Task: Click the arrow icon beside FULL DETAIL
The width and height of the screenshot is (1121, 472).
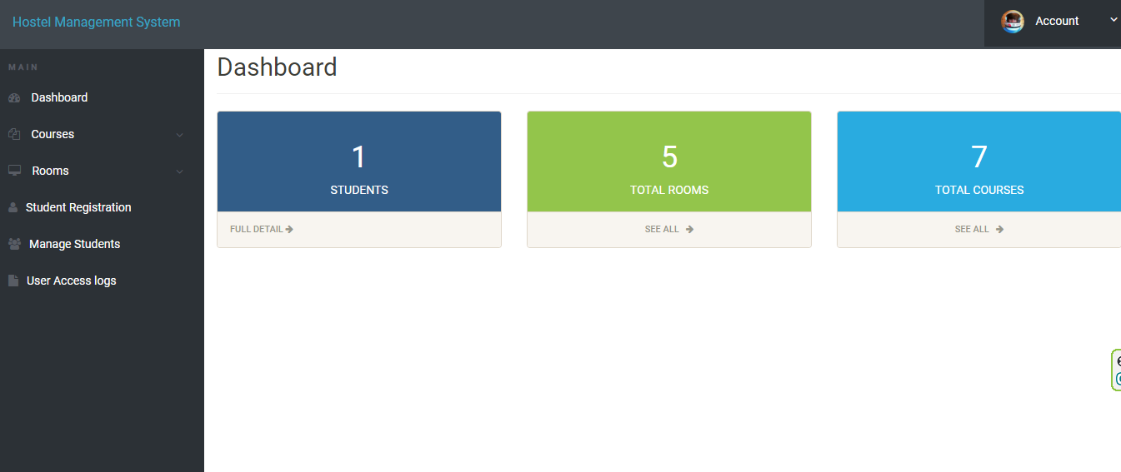Action: [289, 229]
